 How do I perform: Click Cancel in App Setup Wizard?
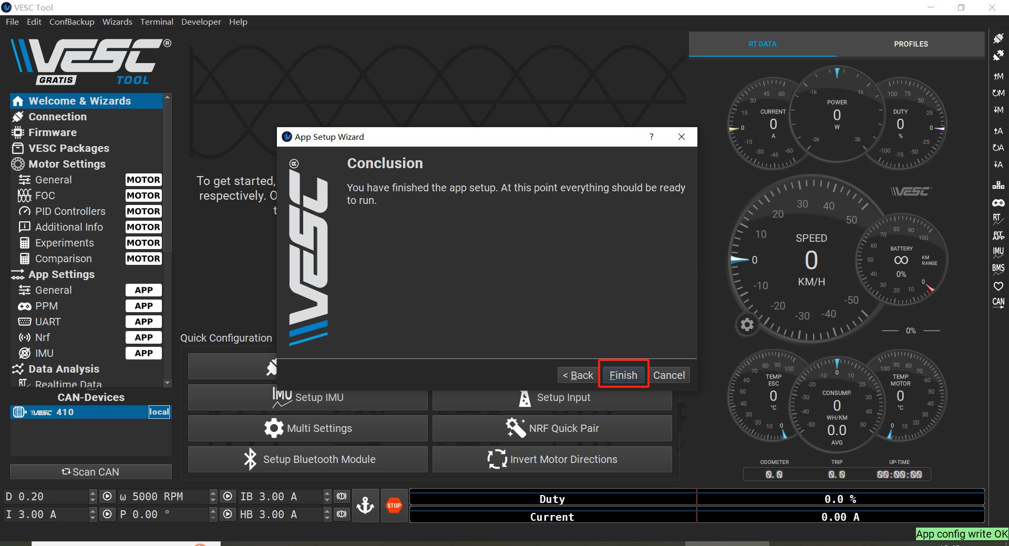[669, 375]
